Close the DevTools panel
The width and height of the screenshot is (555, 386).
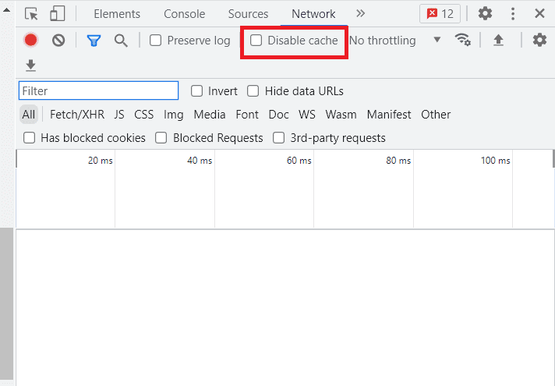pos(539,13)
